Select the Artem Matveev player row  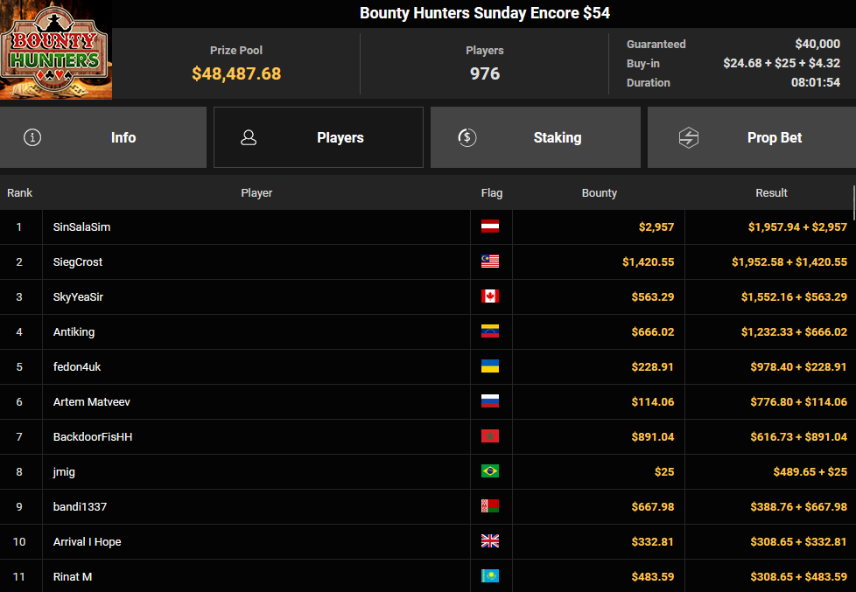pos(428,401)
